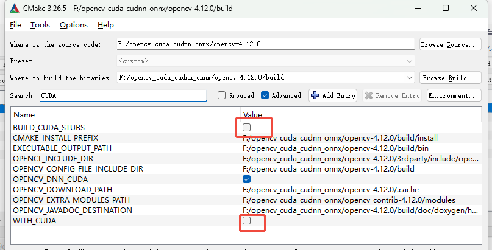Viewport: 492px width, 250px height.
Task: Uncheck the OPENCV_DNN_CUDA option
Action: pos(247,179)
